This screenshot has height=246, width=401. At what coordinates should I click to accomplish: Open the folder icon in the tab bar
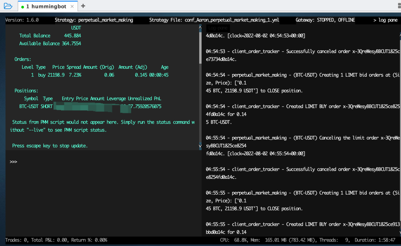(x=8, y=6)
